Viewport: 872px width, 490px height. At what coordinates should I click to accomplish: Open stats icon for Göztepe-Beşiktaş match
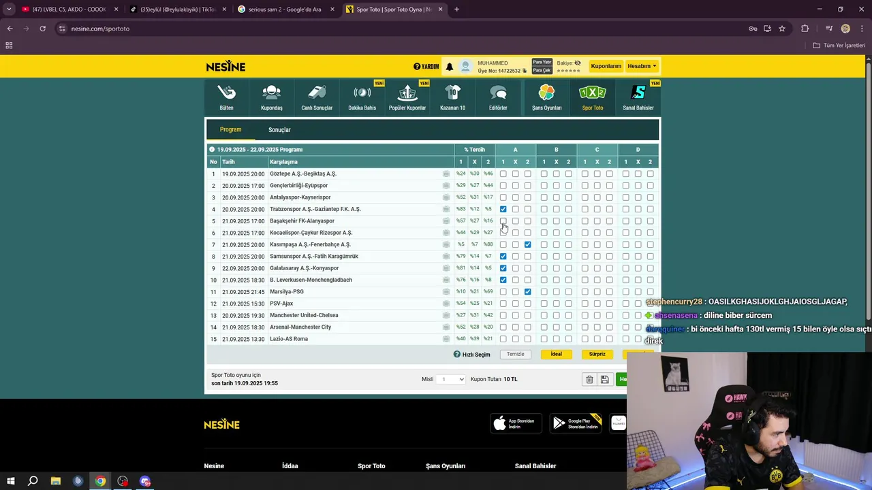click(446, 174)
